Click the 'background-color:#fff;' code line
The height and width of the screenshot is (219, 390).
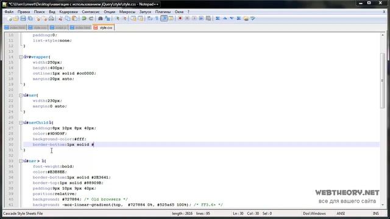point(60,139)
